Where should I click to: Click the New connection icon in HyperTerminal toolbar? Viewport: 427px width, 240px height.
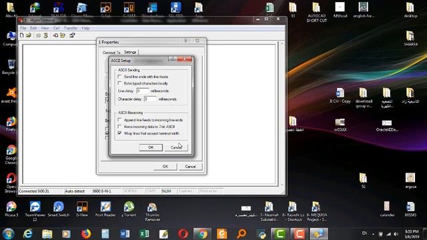22,35
